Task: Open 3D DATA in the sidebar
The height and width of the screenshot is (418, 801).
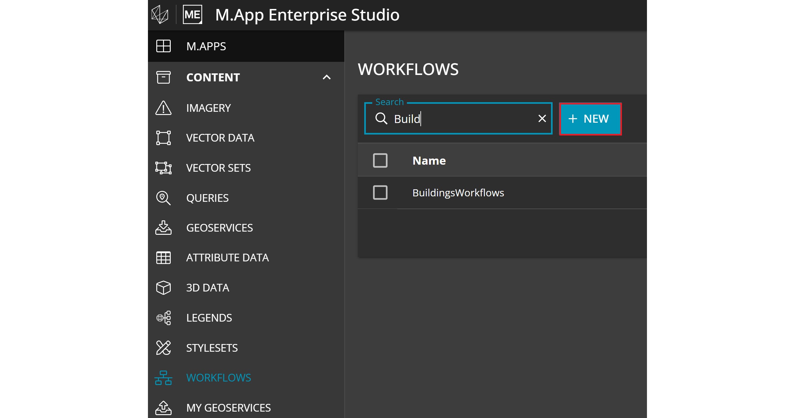Action: coord(246,288)
